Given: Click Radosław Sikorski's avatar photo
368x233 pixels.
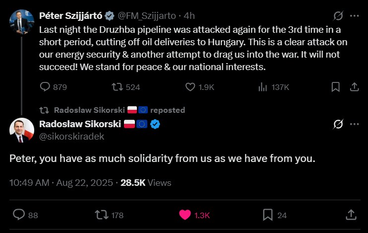Looking at the screenshot, I should tap(21, 130).
